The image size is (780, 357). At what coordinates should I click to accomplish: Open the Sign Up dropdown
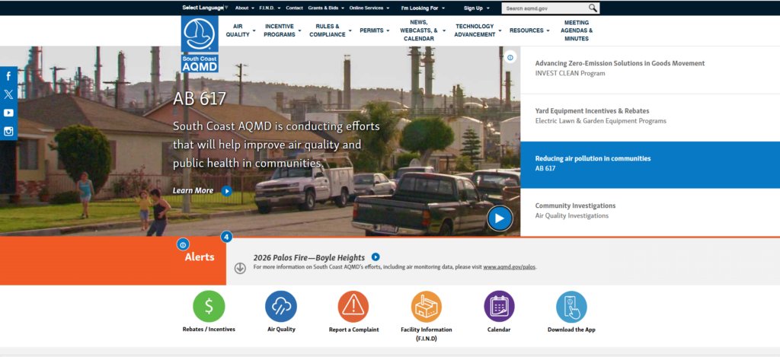476,8
